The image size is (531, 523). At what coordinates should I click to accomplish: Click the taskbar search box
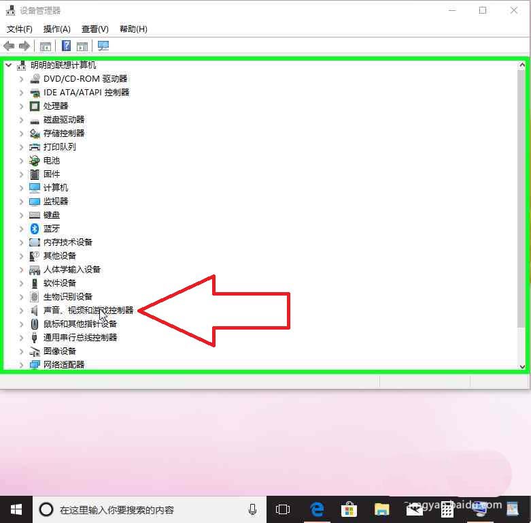(150, 509)
